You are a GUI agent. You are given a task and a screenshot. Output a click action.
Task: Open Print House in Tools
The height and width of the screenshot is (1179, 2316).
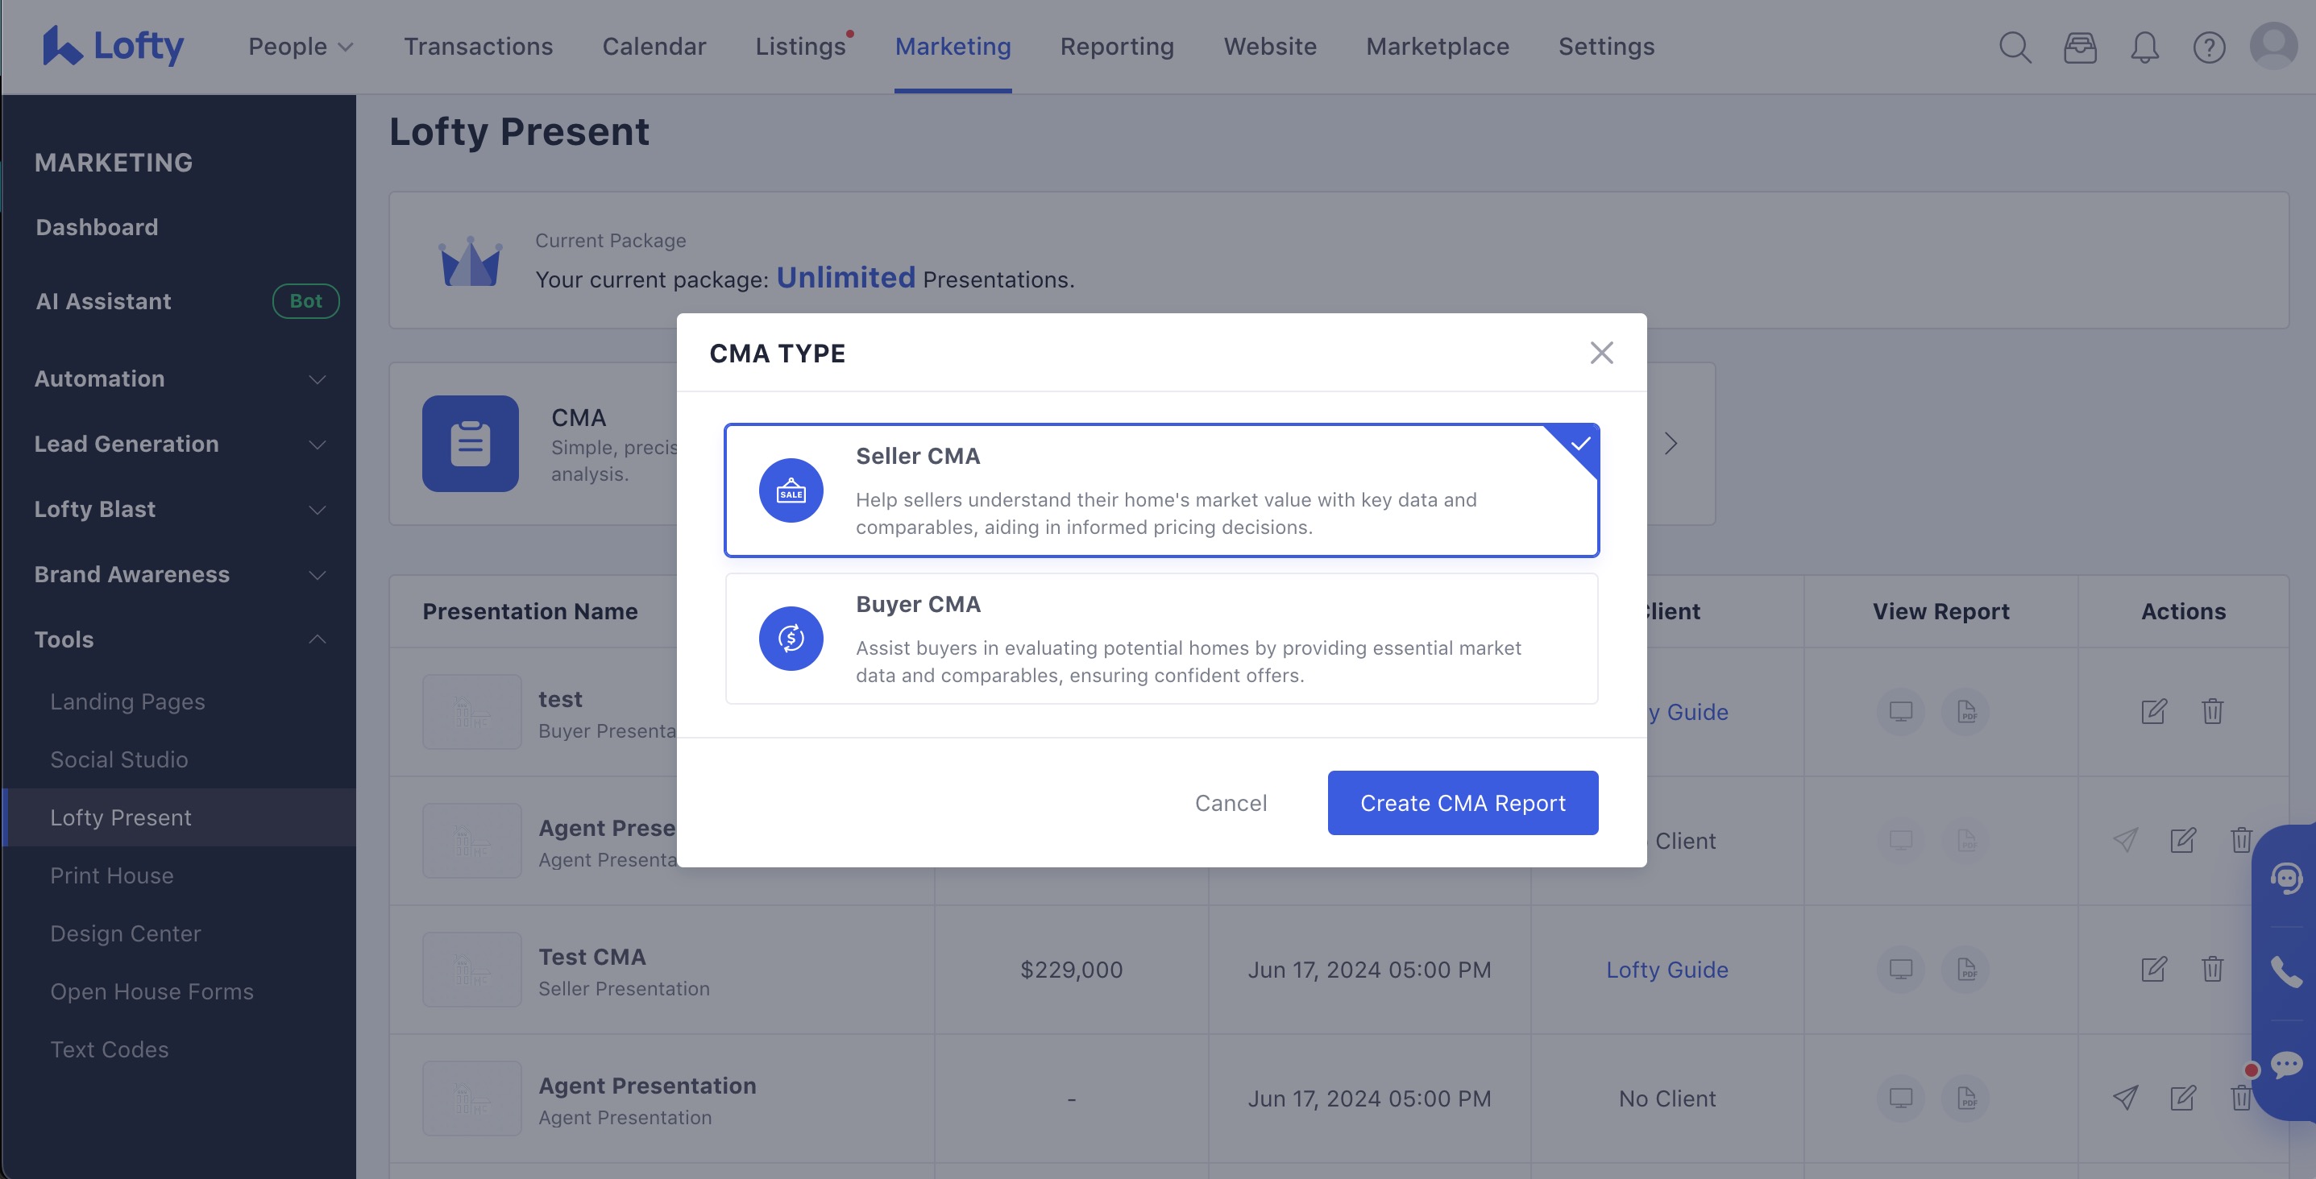(x=111, y=875)
